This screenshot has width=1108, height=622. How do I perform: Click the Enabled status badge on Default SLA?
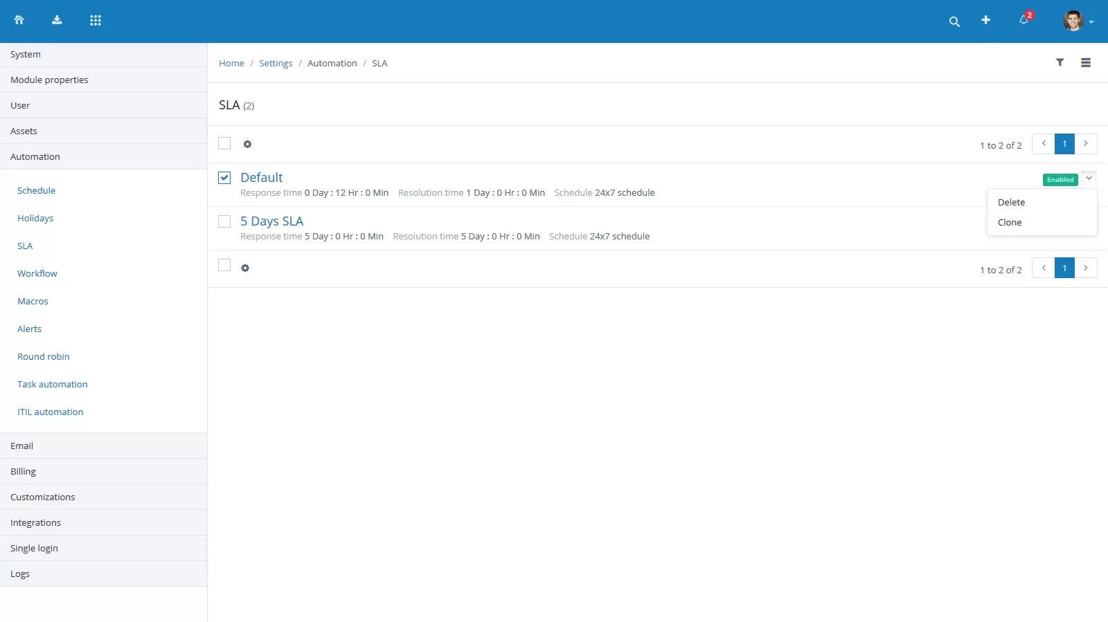coord(1060,180)
